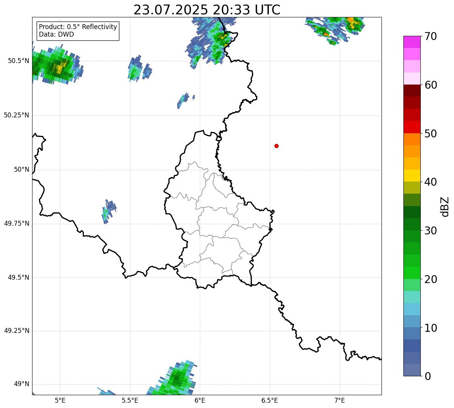Image resolution: width=454 pixels, height=408 pixels.
Task: Click the dark maroon swatch just below 60
Action: pos(412,91)
